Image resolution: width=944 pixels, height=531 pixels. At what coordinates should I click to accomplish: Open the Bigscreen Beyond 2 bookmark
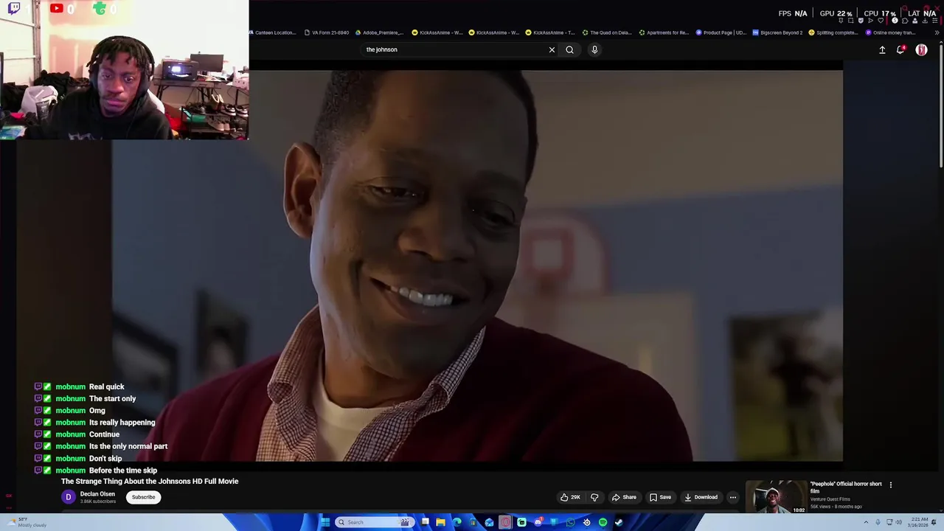tap(777, 32)
